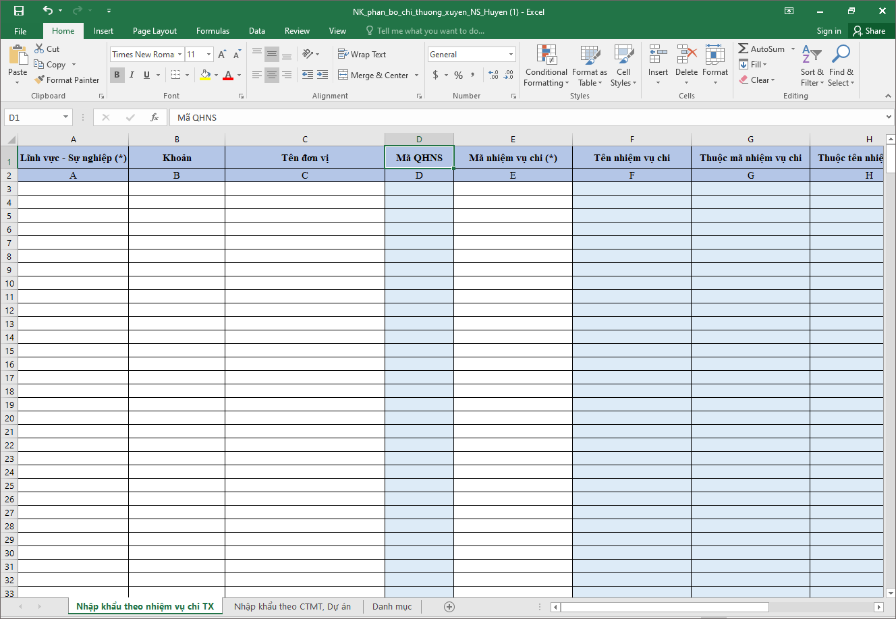Click the Share button
This screenshot has width=896, height=619.
[868, 31]
